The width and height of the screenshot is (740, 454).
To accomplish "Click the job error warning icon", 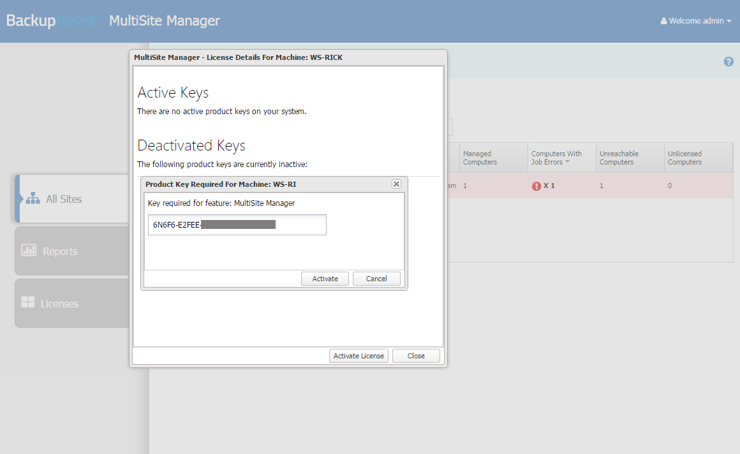I will [536, 186].
